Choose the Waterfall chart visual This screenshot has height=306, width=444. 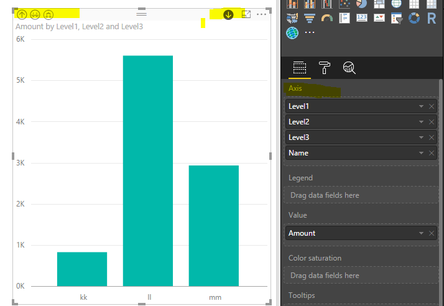tap(326, 4)
